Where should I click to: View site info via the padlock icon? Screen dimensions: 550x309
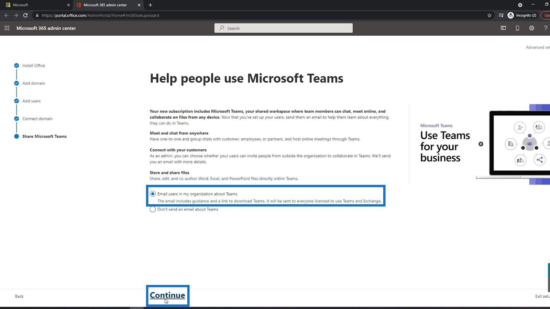pyautogui.click(x=37, y=15)
